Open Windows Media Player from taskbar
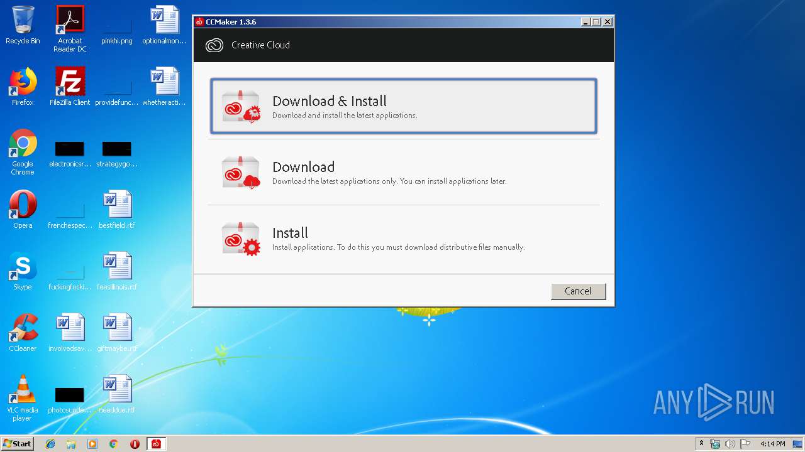Screen dimensions: 805x452 [92, 444]
